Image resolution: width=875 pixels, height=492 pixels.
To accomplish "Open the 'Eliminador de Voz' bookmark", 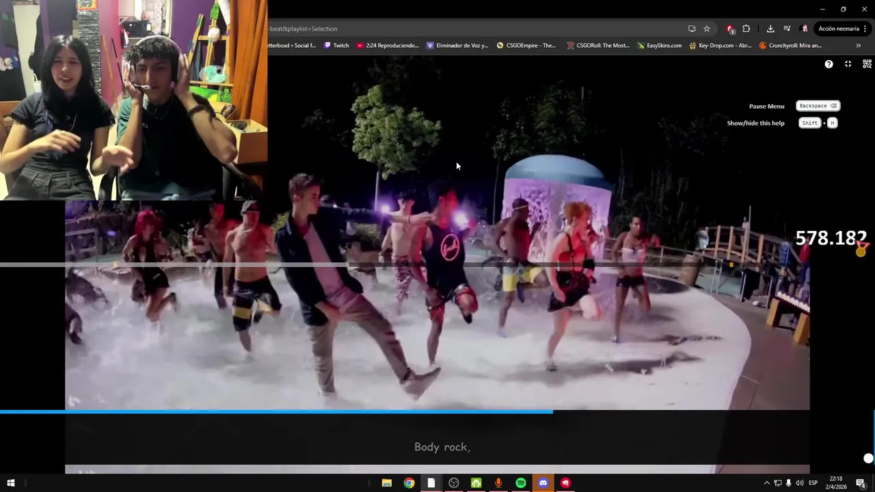I will tap(457, 46).
